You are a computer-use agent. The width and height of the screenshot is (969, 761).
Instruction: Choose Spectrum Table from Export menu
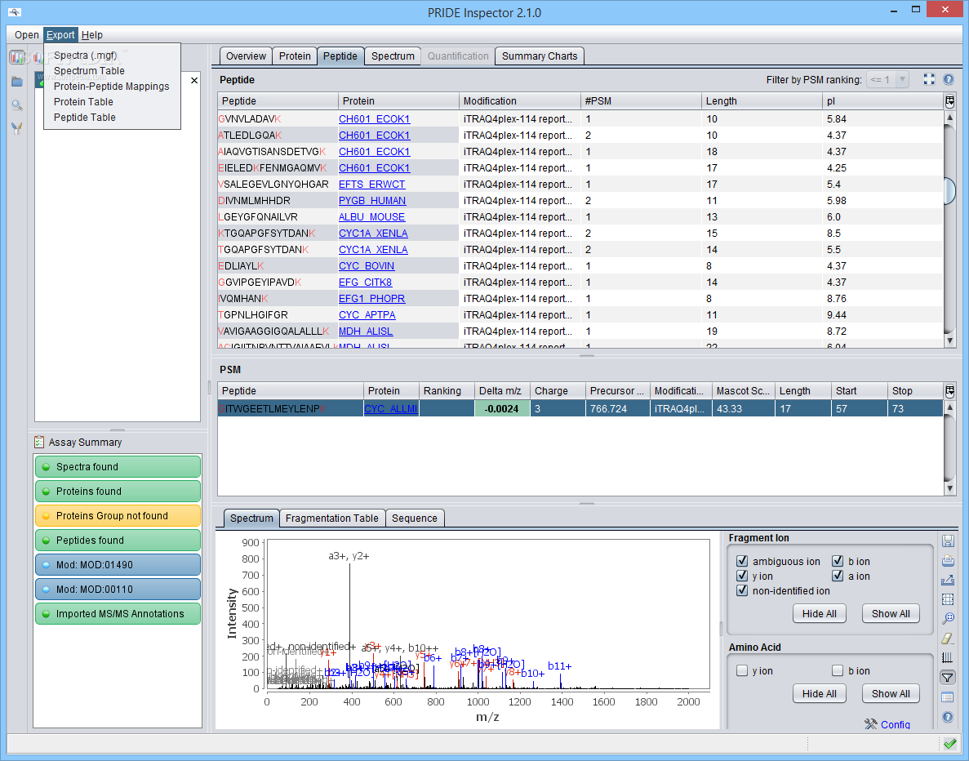pos(89,70)
